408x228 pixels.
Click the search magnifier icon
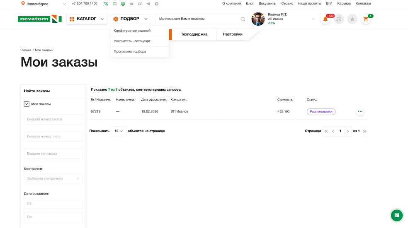(x=243, y=19)
